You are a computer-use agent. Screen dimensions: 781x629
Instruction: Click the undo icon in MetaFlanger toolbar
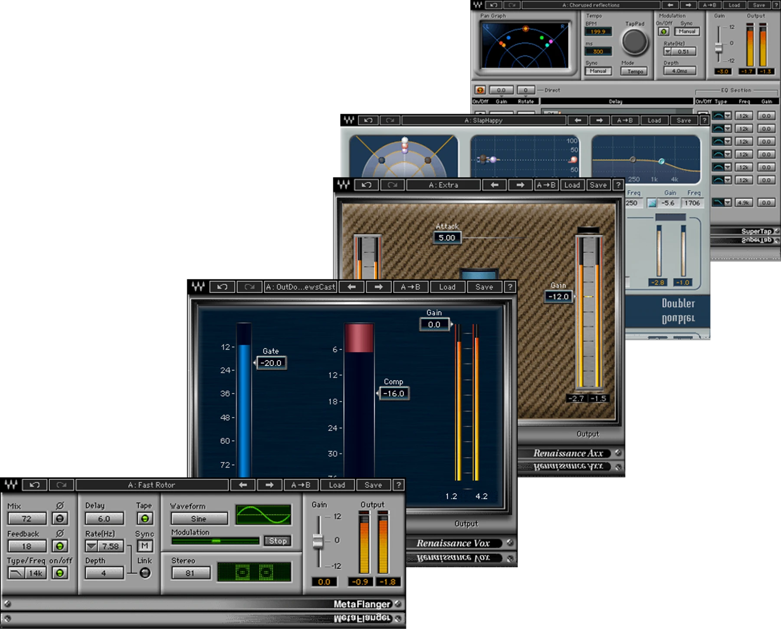click(35, 485)
